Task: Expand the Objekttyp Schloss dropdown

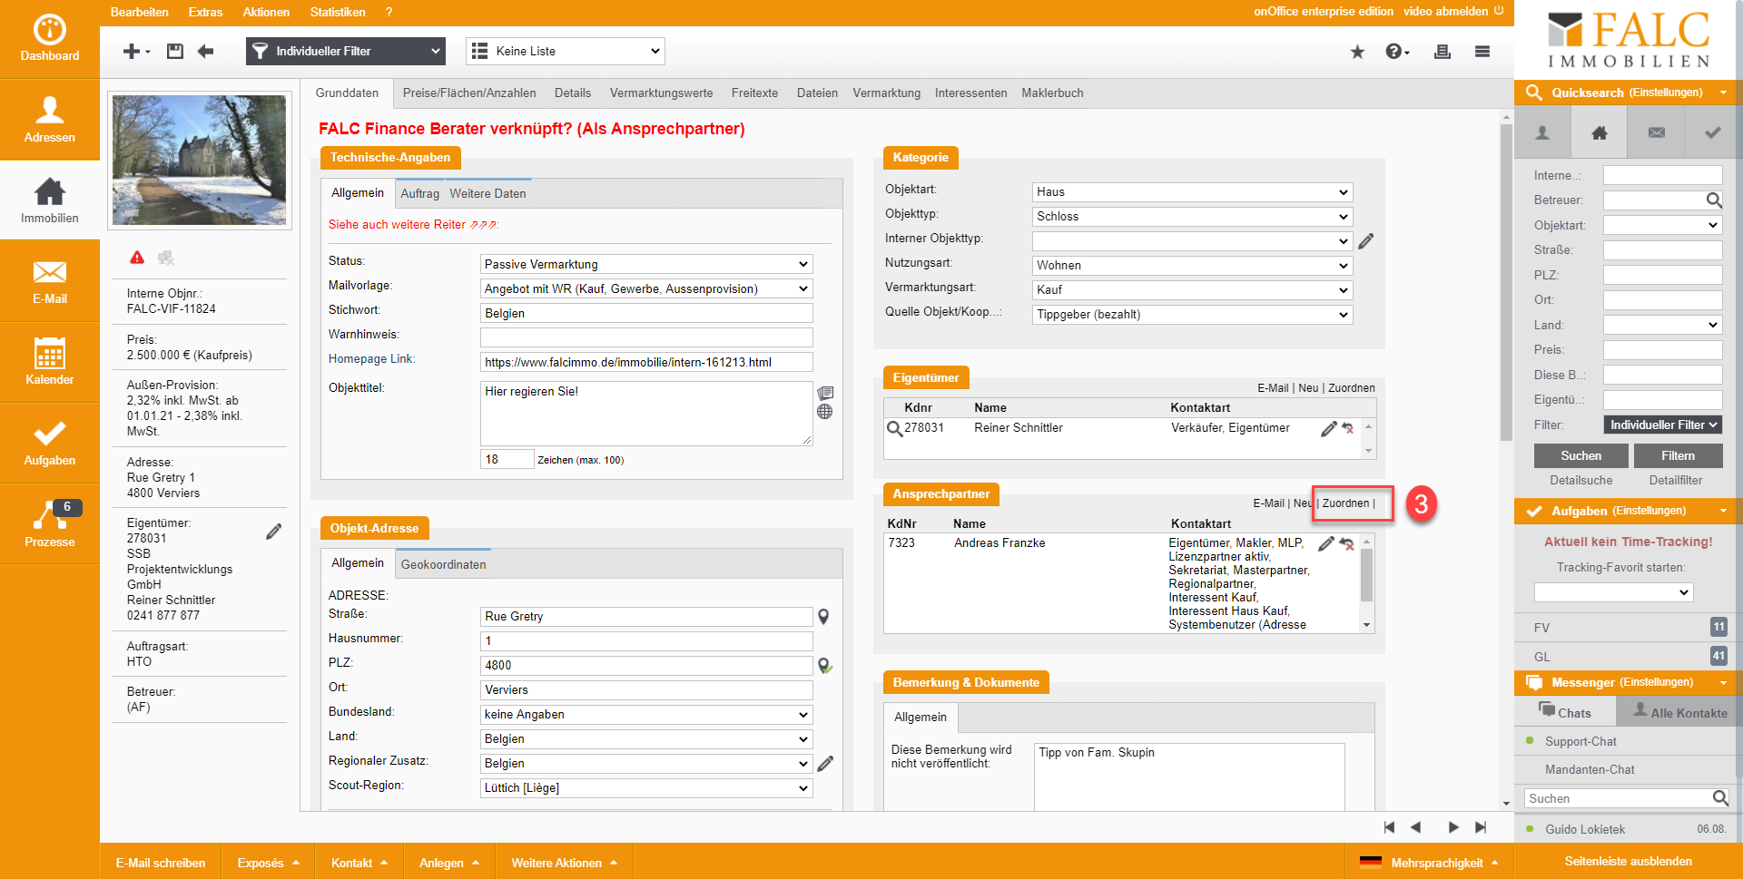Action: [x=1192, y=217]
